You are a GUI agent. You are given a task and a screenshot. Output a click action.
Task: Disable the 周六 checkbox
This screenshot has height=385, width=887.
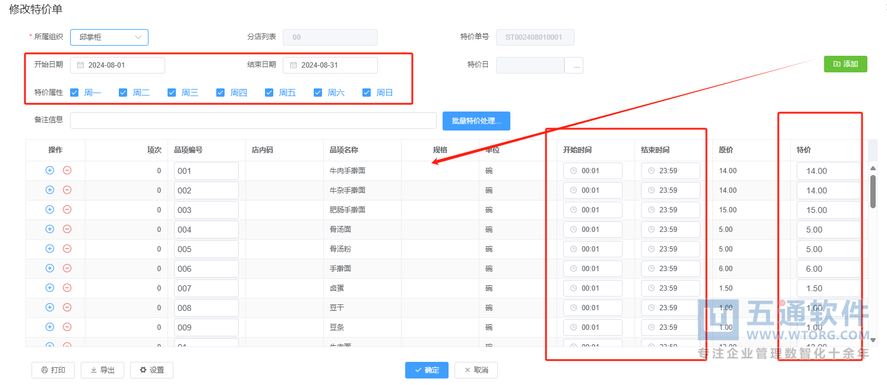(x=318, y=93)
